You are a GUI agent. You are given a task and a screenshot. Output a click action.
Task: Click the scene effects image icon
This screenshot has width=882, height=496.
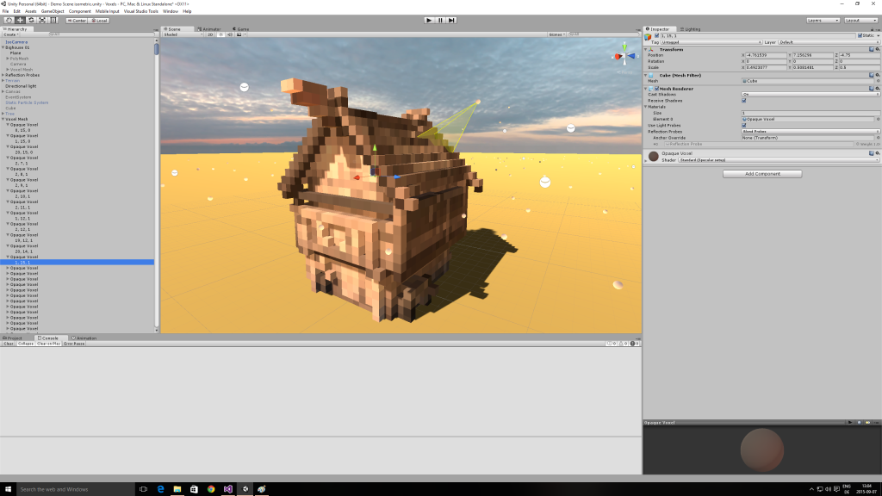[239, 34]
